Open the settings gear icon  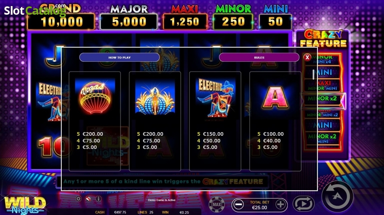78,199
